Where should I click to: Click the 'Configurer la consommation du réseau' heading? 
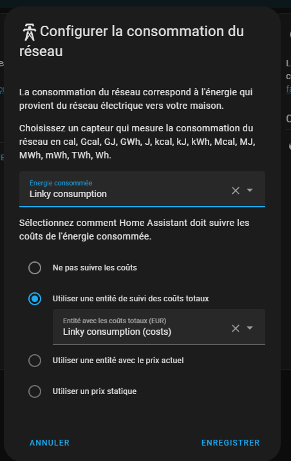pos(132,41)
